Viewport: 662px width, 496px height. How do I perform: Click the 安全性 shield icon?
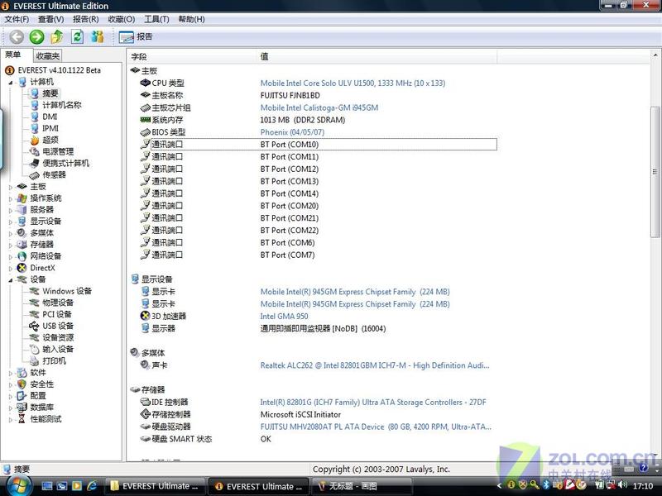click(x=22, y=384)
